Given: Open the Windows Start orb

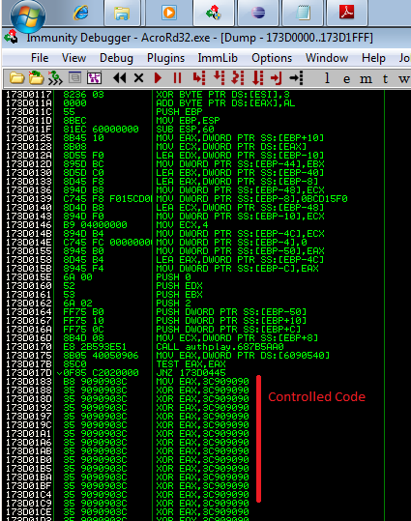Looking at the screenshot, I should pos(28,15).
